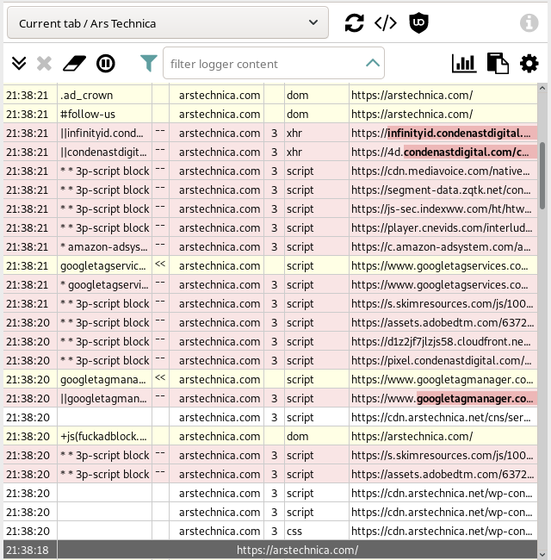
Task: Click the ||condenastdigit... filter cell
Action: coord(104,152)
